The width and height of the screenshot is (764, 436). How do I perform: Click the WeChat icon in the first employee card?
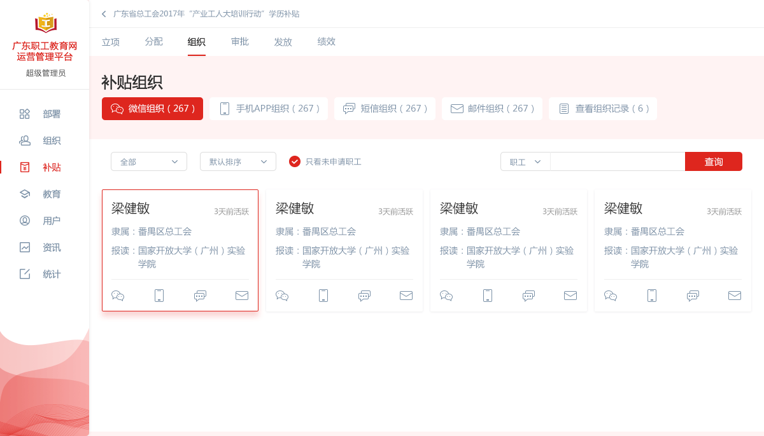[118, 296]
